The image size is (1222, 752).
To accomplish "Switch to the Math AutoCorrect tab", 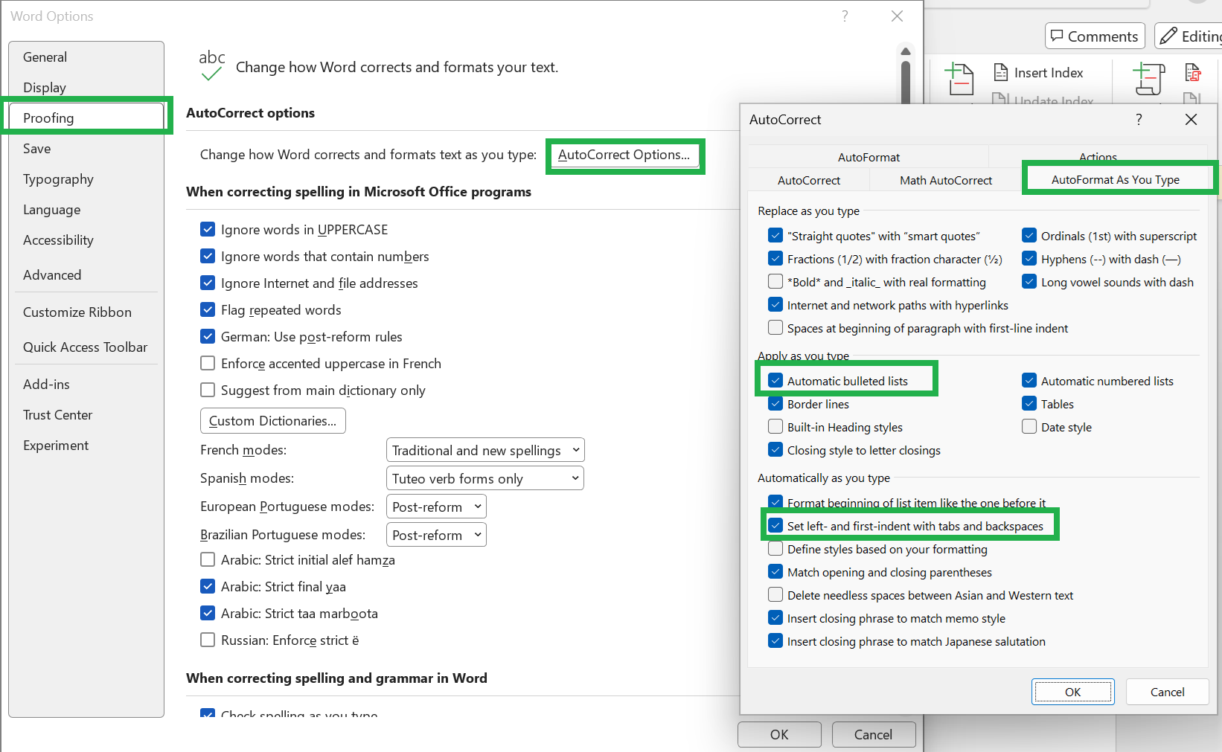I will tap(945, 180).
